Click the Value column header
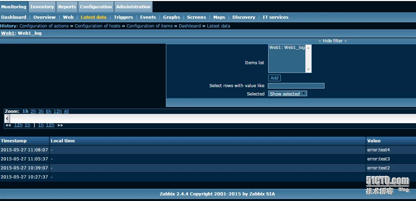This screenshot has height=201, width=416. (391, 141)
